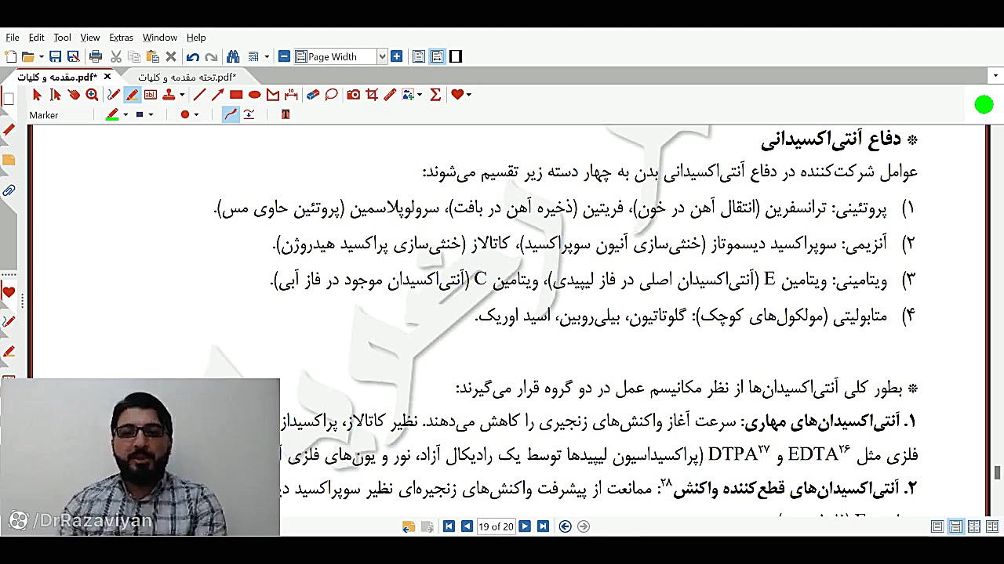This screenshot has height=564, width=1004.
Task: Select the Rectangle tool
Action: (236, 95)
